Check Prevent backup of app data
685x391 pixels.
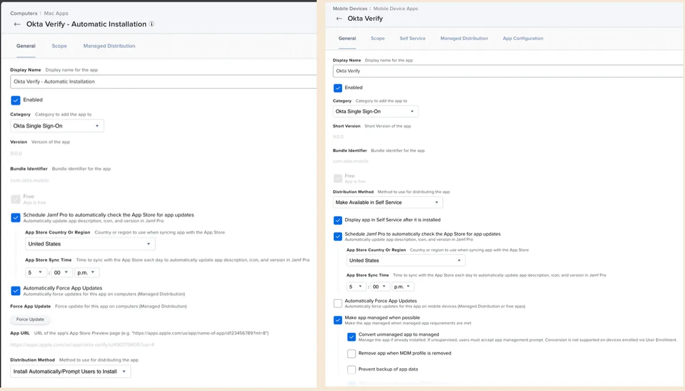click(x=352, y=369)
